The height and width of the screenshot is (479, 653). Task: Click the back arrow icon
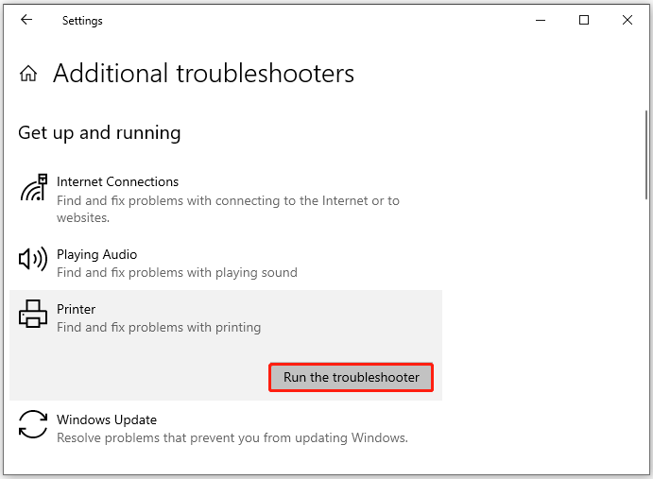coord(26,20)
